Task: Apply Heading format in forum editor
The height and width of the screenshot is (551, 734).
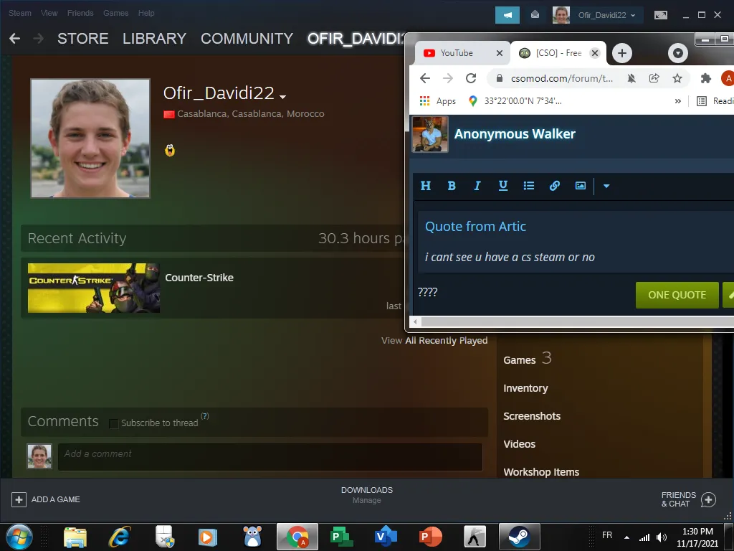Action: pos(426,186)
